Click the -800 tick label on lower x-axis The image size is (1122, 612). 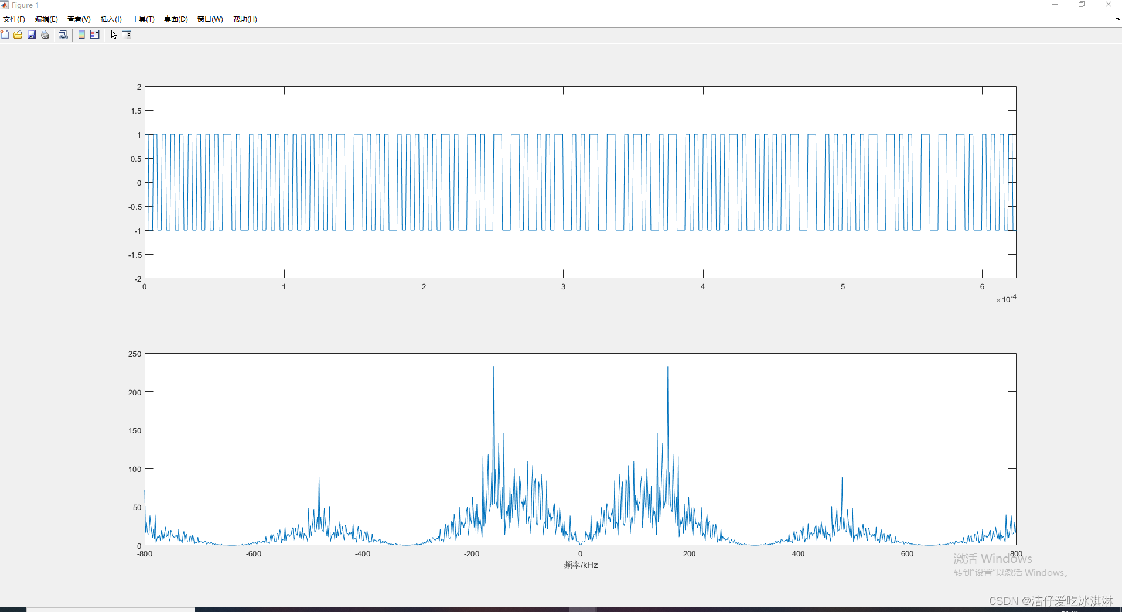145,554
